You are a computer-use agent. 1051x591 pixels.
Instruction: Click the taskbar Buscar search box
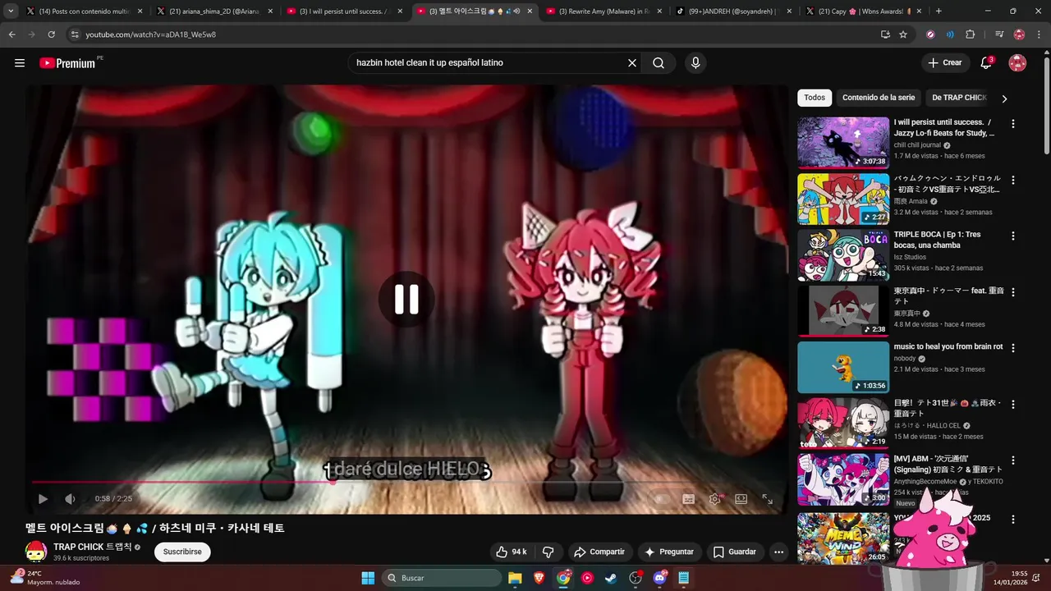point(442,578)
